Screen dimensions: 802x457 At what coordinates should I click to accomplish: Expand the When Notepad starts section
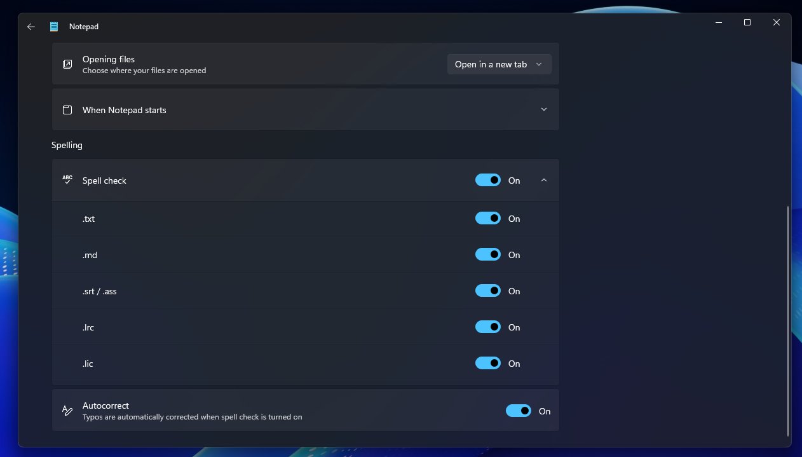coord(544,109)
